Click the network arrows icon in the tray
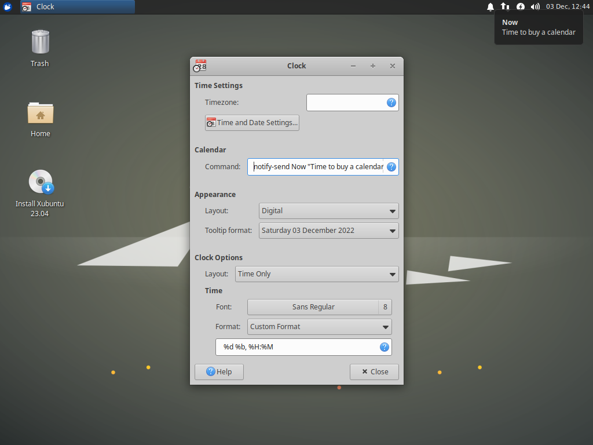The width and height of the screenshot is (593, 445). [504, 6]
